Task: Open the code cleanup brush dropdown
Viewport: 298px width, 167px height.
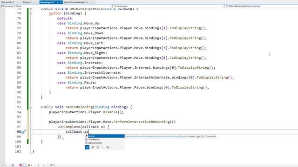Action: tap(53, 165)
